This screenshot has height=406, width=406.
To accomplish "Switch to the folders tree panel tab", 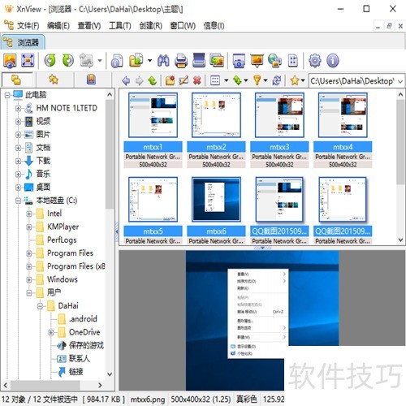I will (x=17, y=80).
